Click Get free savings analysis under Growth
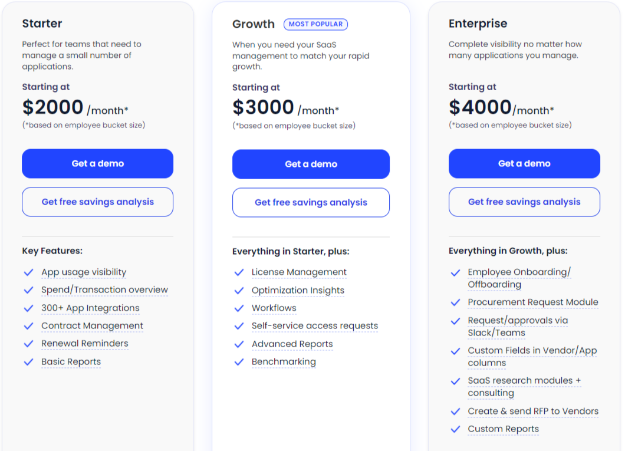 [311, 202]
